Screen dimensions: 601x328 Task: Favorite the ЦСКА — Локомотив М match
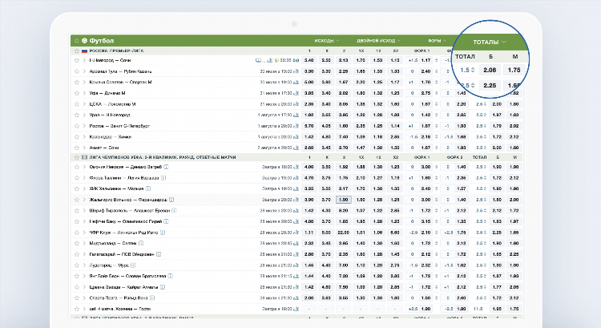click(76, 104)
